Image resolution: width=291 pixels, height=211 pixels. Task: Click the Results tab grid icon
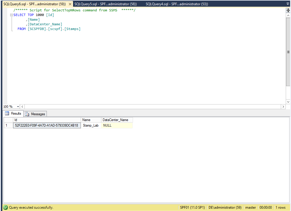[7, 114]
